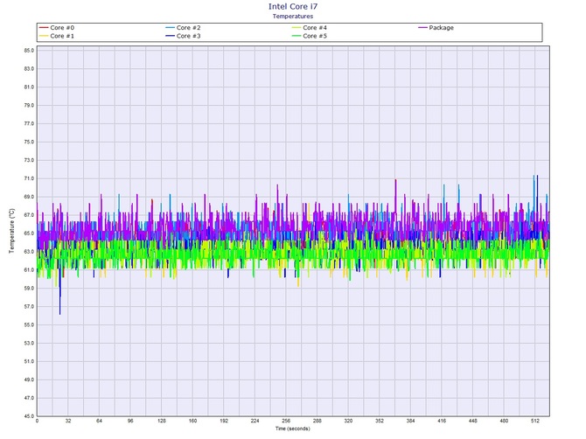This screenshot has width=586, height=439.
Task: Click the 45.0 y-axis value
Action: (29, 416)
